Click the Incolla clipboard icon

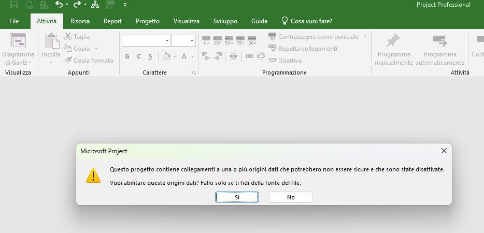pos(52,41)
